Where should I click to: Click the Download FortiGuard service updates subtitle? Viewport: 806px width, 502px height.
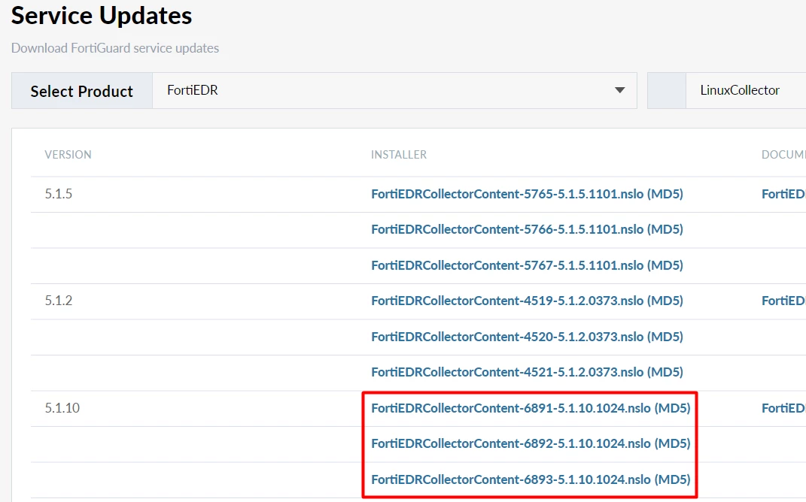coord(115,48)
